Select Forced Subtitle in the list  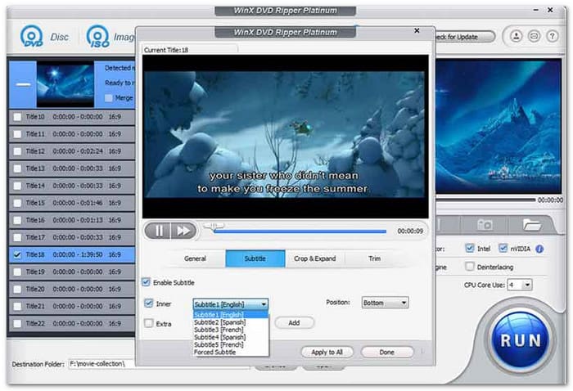click(231, 353)
